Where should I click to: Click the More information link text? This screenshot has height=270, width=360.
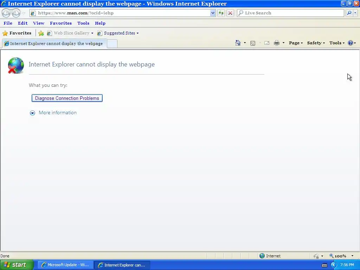pos(58,113)
